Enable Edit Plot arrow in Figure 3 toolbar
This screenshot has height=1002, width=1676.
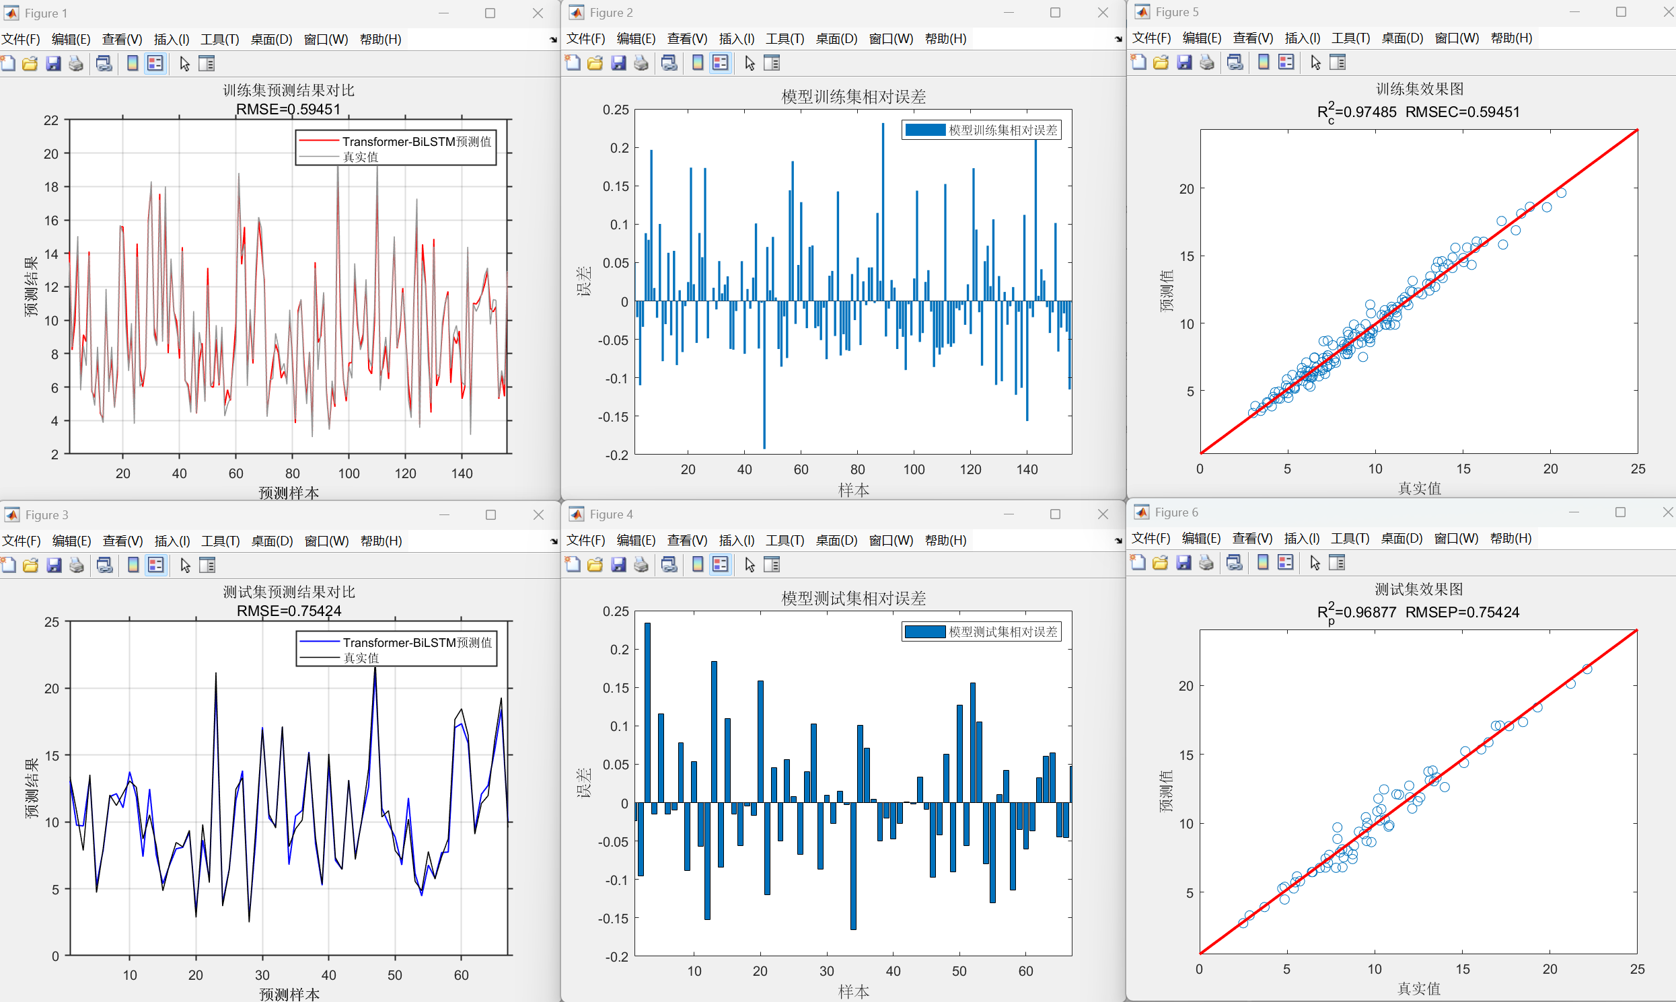point(185,565)
